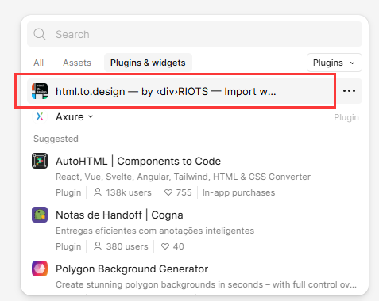Run the html.to.design plugin entry
This screenshot has width=379, height=301.
point(181,91)
